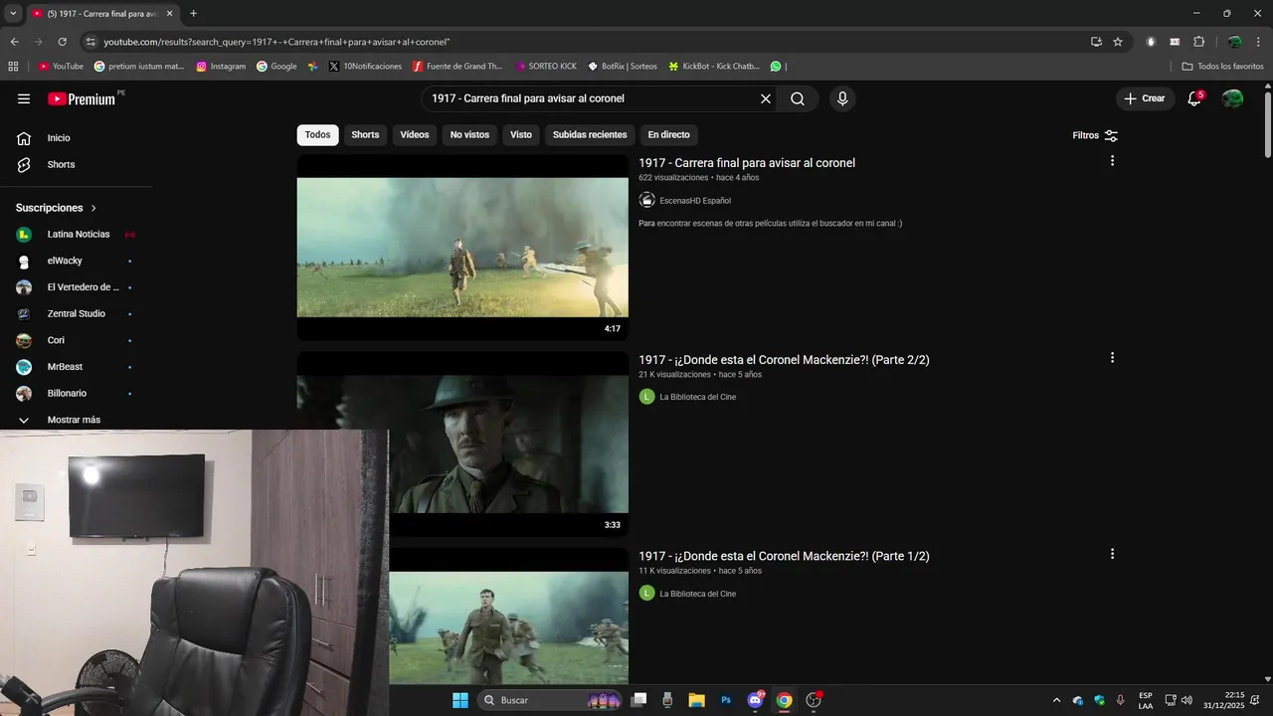The width and height of the screenshot is (1273, 716).
Task: Open WhatsApp bookmark icon
Action: [776, 67]
